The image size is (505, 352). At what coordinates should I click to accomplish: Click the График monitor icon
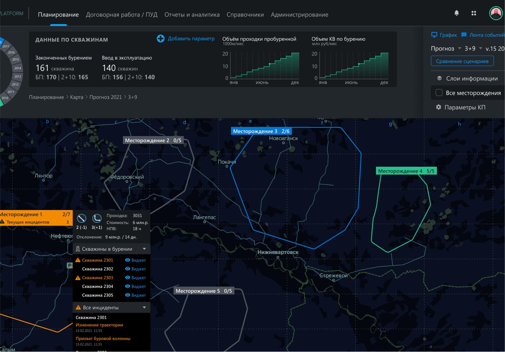(x=434, y=35)
